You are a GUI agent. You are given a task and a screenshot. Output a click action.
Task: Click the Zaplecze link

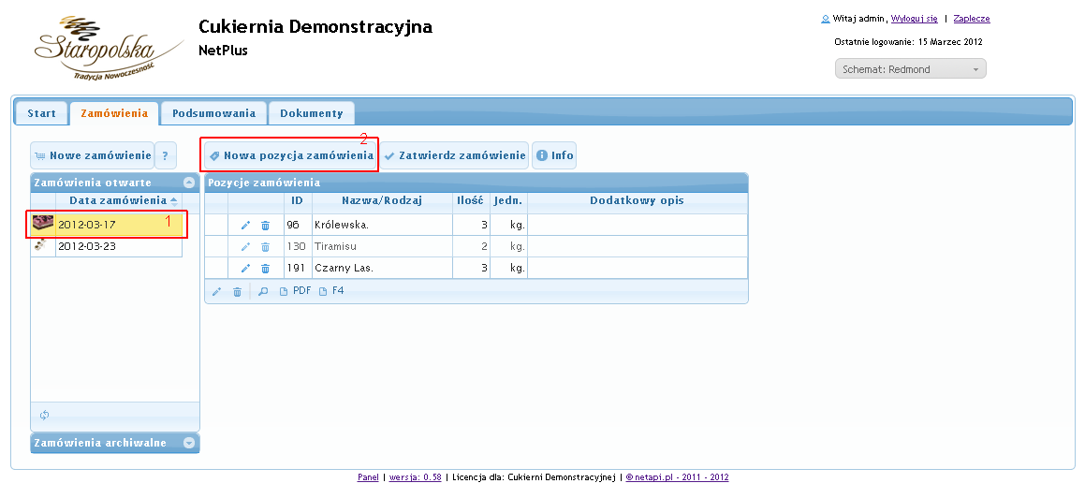point(972,20)
